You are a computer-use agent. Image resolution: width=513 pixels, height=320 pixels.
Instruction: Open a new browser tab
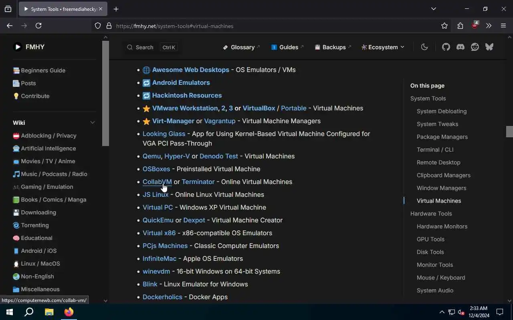tap(116, 9)
